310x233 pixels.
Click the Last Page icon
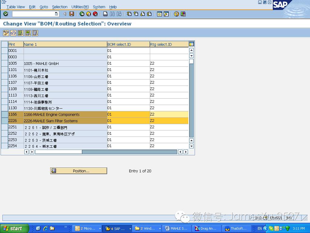pyautogui.click(x=149, y=14)
